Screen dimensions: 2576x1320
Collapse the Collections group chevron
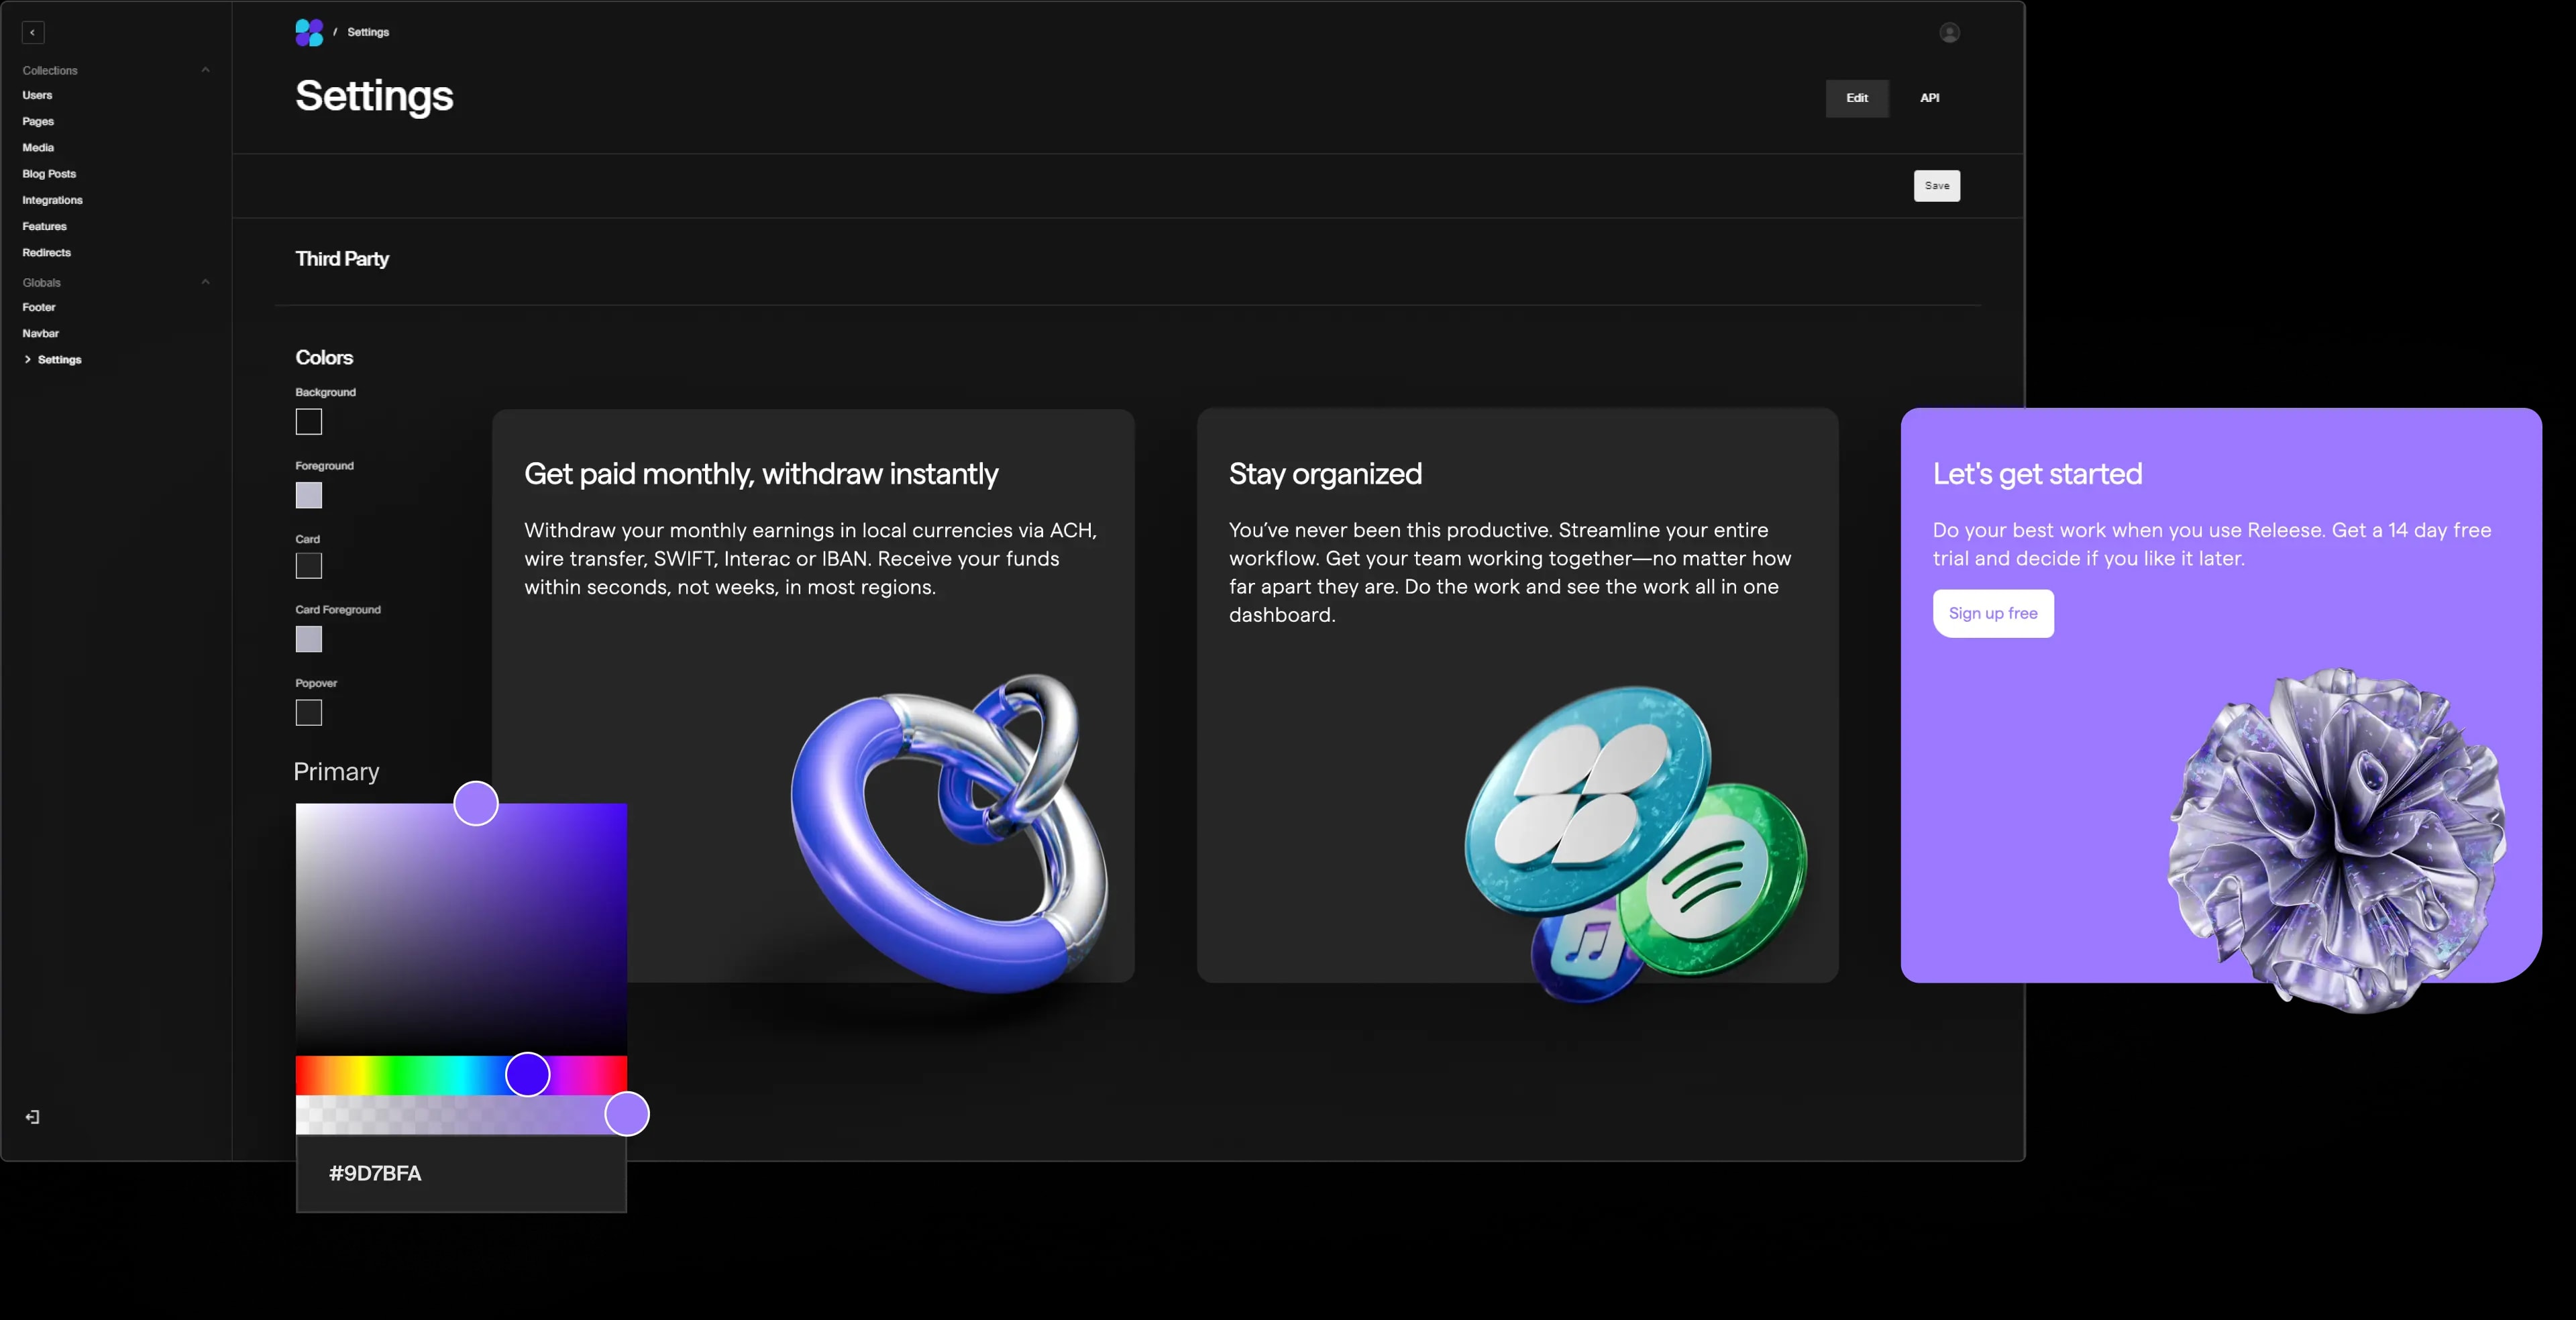coord(206,70)
